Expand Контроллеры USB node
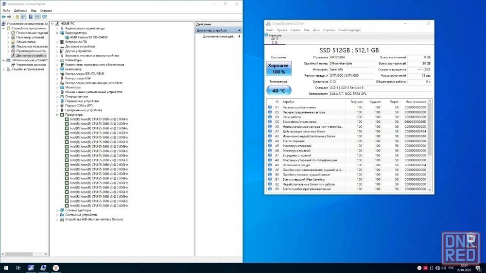This screenshot has width=486, height=273. (57, 78)
